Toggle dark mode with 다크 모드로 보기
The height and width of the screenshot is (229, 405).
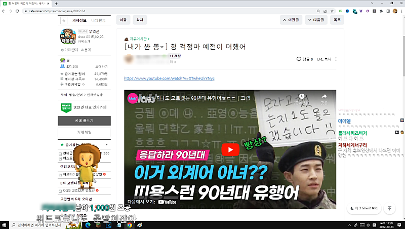point(364,208)
